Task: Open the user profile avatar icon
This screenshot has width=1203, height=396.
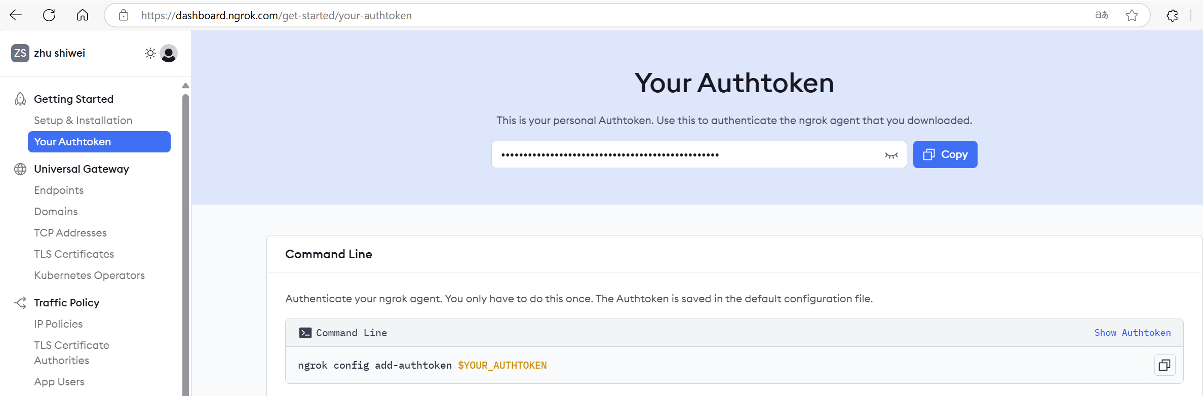Action: pos(169,53)
